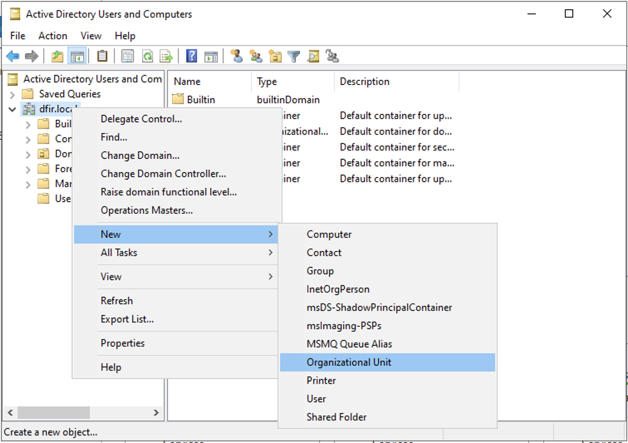Click the Filter funnel toolbar icon
The image size is (628, 443).
pyautogui.click(x=294, y=56)
